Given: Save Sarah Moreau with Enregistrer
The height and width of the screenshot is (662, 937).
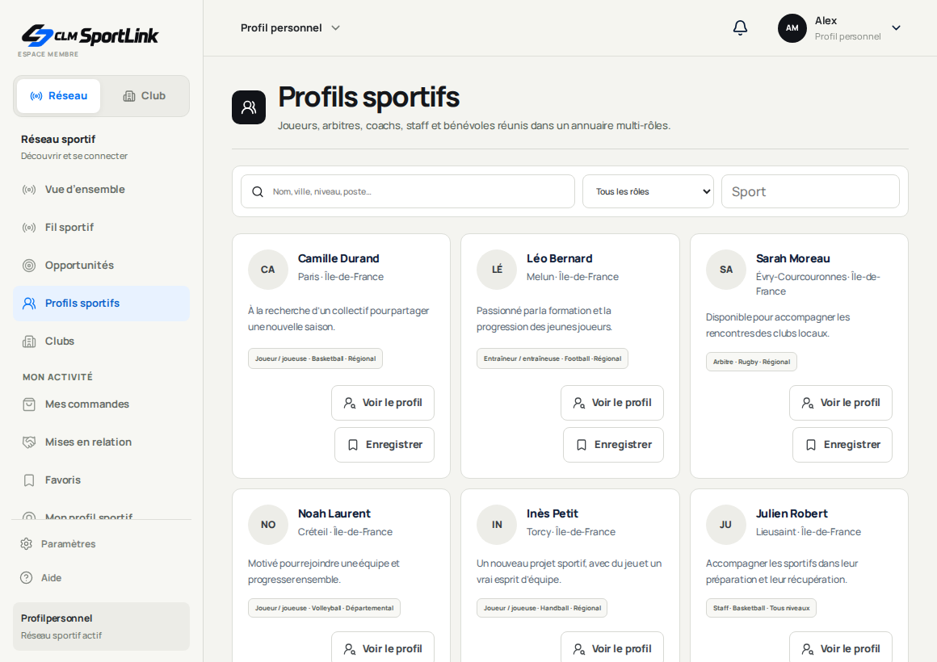Looking at the screenshot, I should [x=842, y=445].
